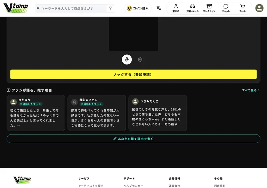267x188 pixels.
Task: Click ひだまり's avatar icon
Action: [x=14, y=102]
